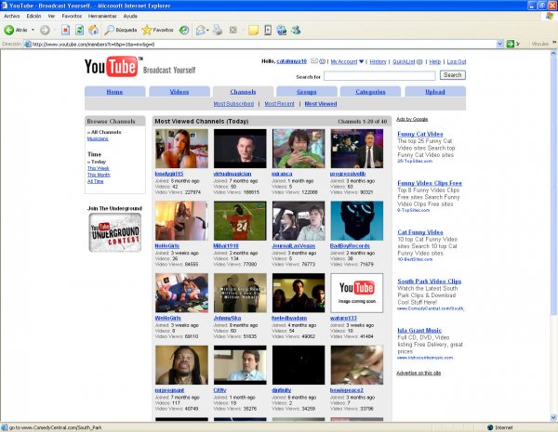
Task: Open the Most Viewed link
Action: click(x=321, y=103)
